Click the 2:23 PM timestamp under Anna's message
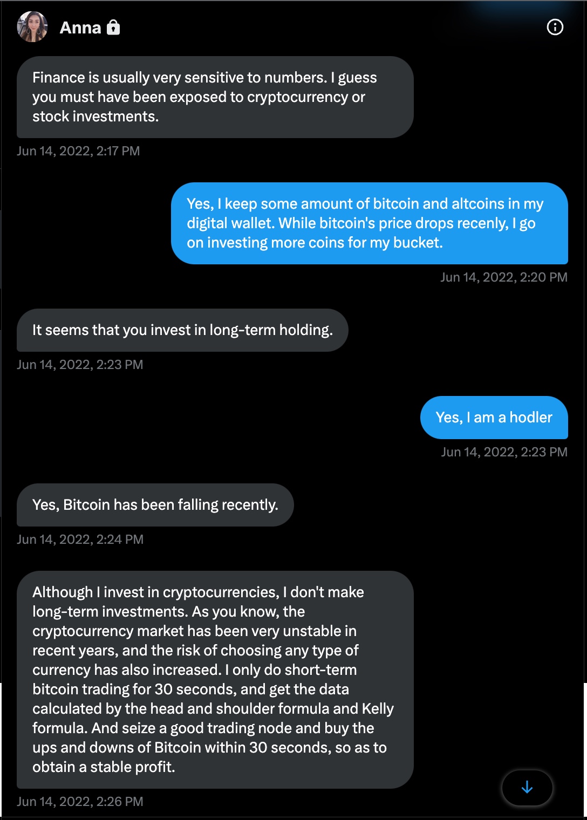Screen dimensions: 587x820 tap(80, 365)
